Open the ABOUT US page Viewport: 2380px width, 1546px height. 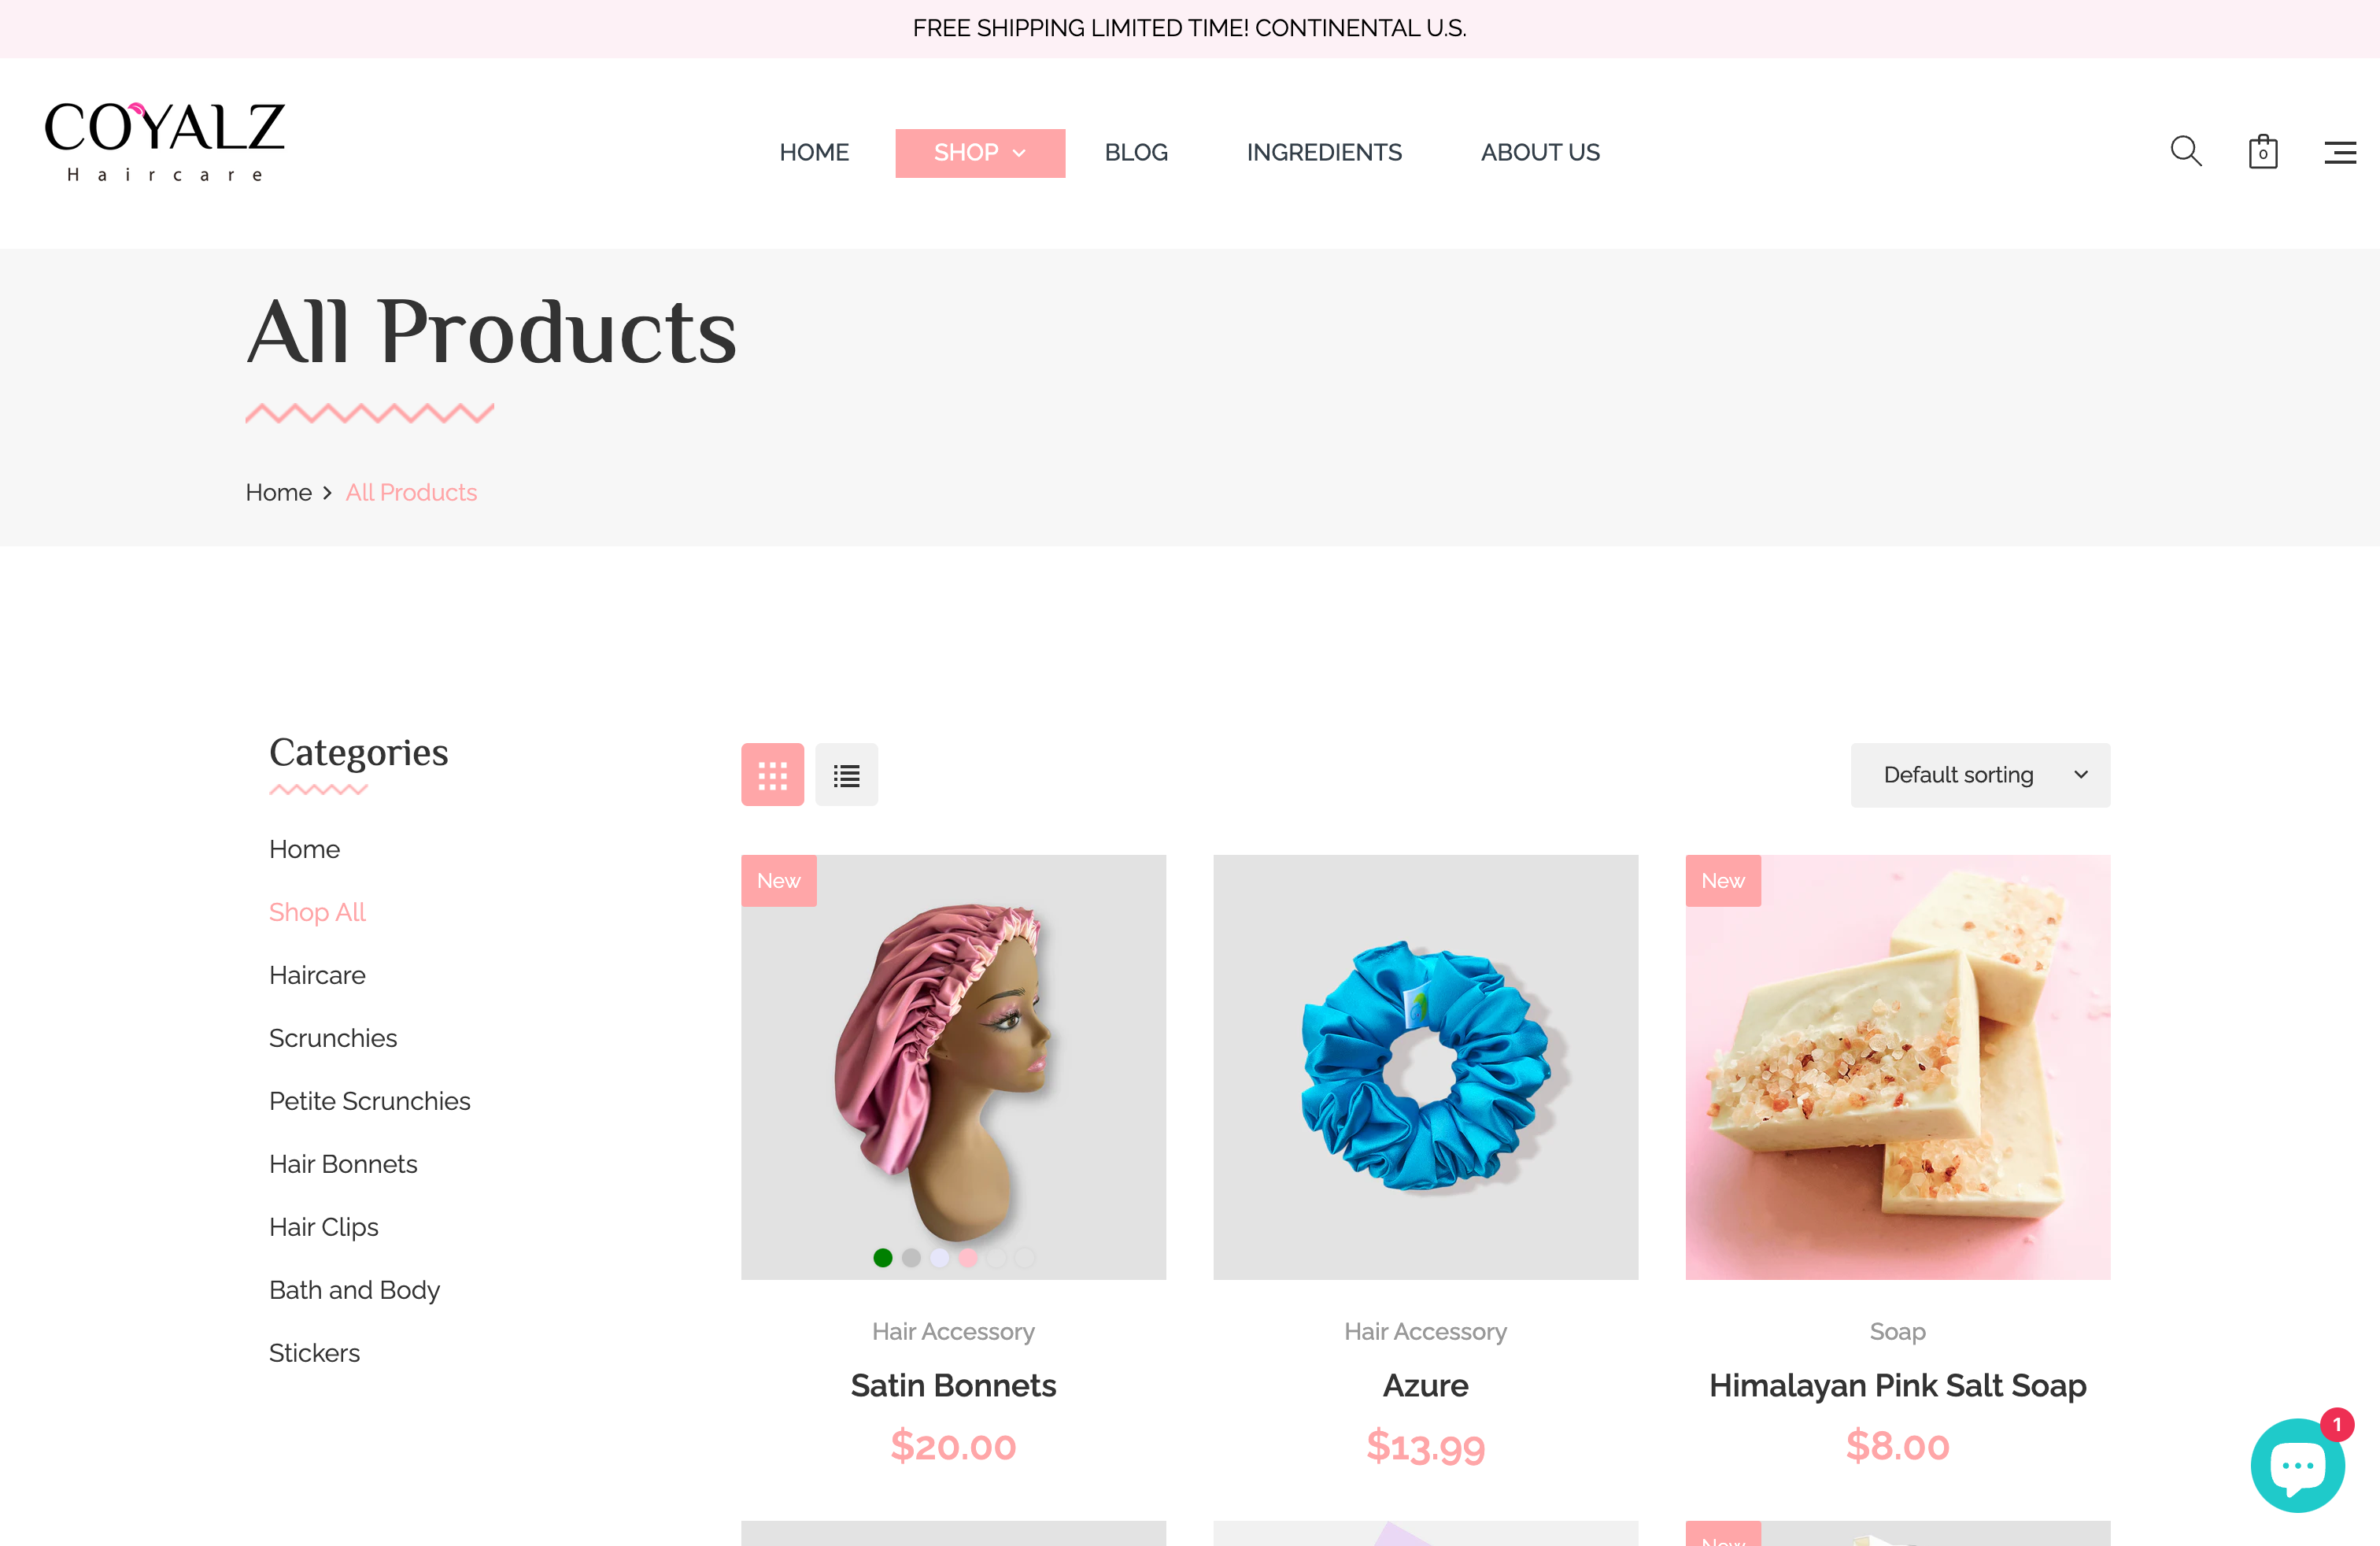coord(1540,153)
